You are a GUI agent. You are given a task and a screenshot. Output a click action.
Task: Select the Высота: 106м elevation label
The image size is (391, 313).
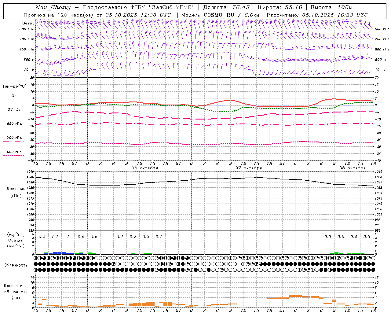point(331,7)
